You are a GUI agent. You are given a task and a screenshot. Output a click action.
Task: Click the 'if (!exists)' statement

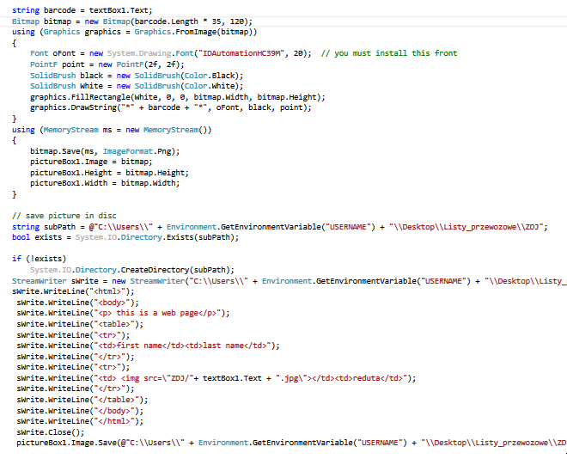click(39, 259)
